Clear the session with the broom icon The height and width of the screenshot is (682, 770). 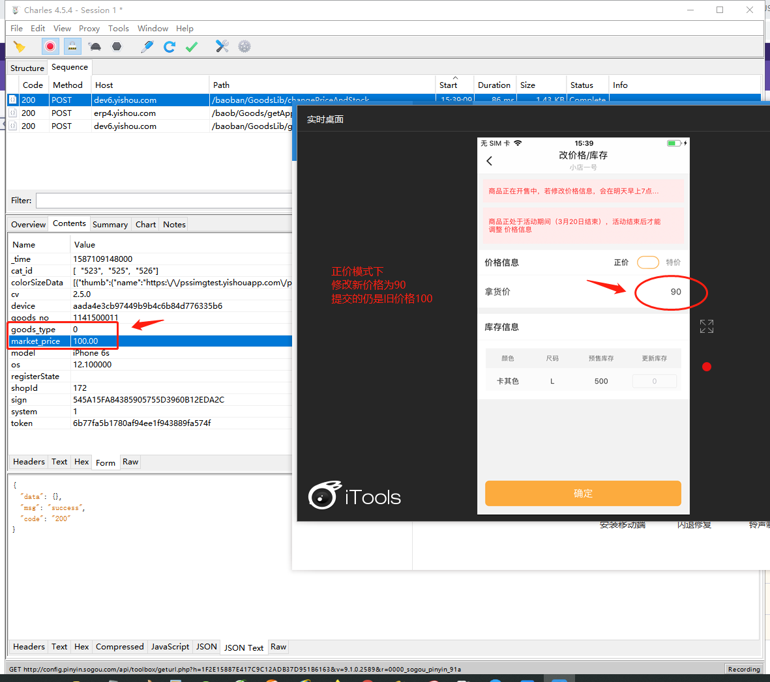tap(19, 47)
